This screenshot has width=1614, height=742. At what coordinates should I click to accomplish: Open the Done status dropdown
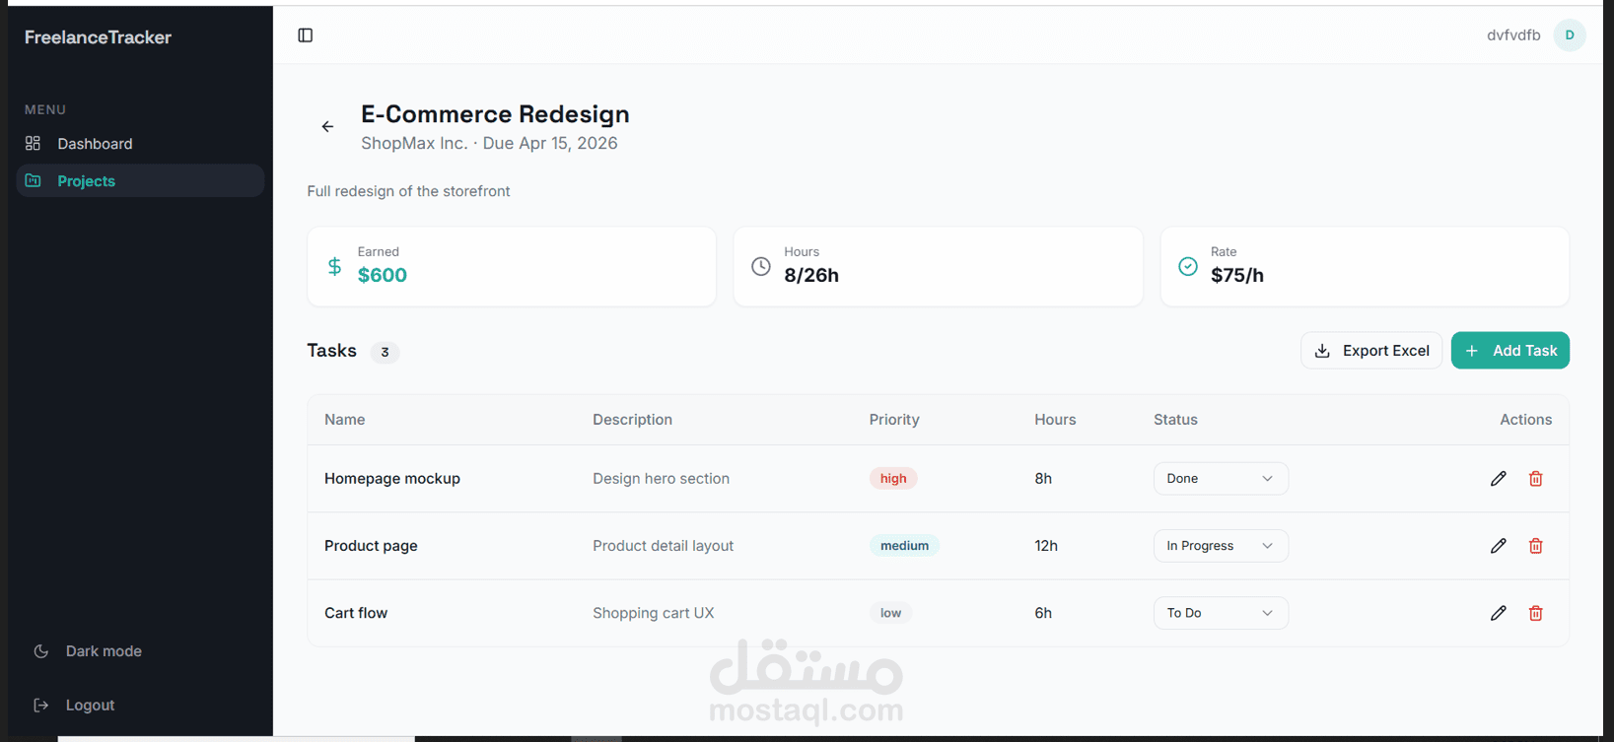pos(1220,479)
